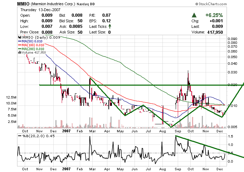Click the 5.0M volume axis label
Viewport: 244px width, 172px height.
tap(12, 116)
